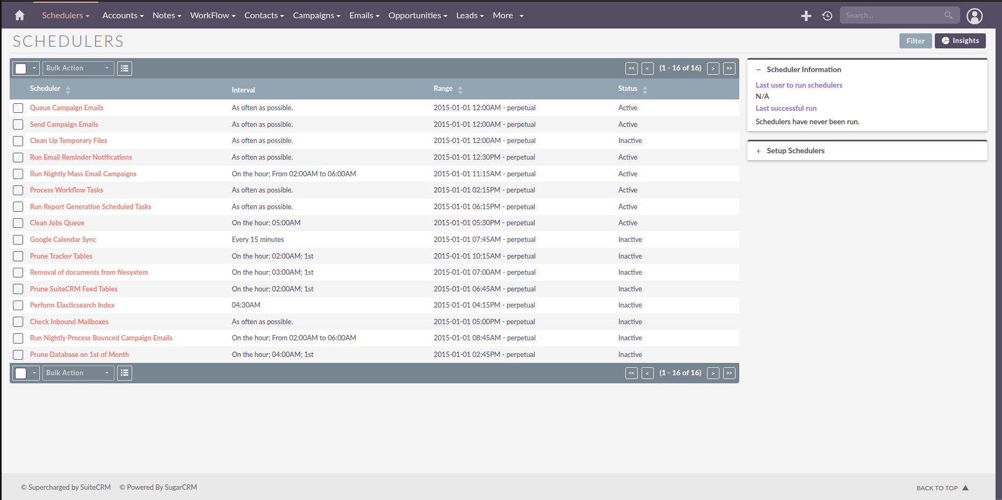Open the Last successful run link
Screen dimensions: 1002x500
786,108
